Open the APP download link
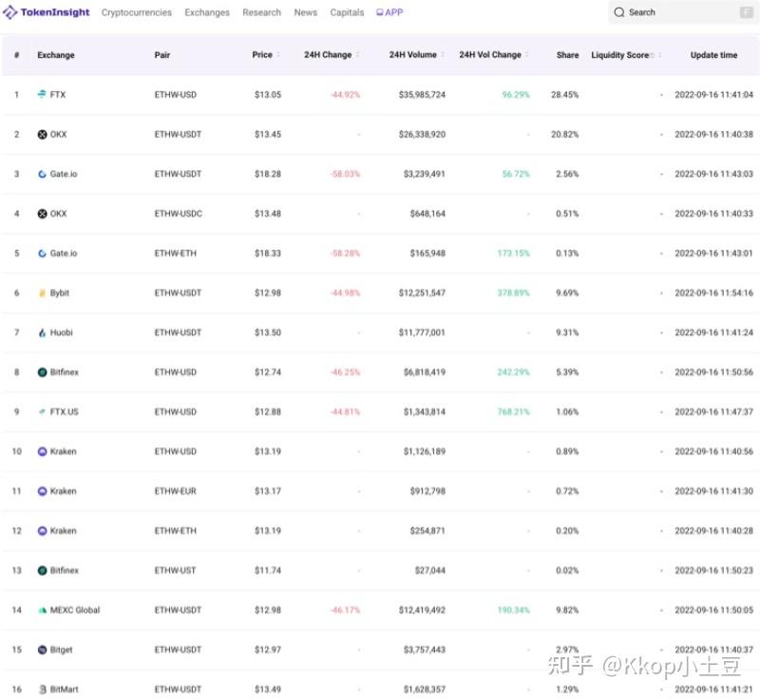This screenshot has height=700, width=760. (x=389, y=12)
